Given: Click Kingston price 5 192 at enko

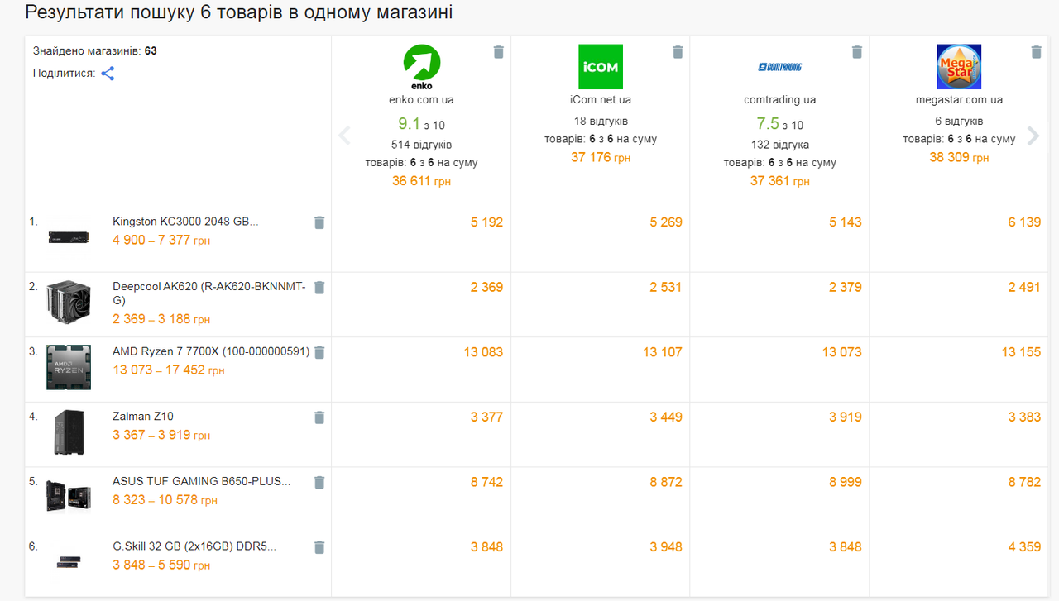Looking at the screenshot, I should [486, 222].
